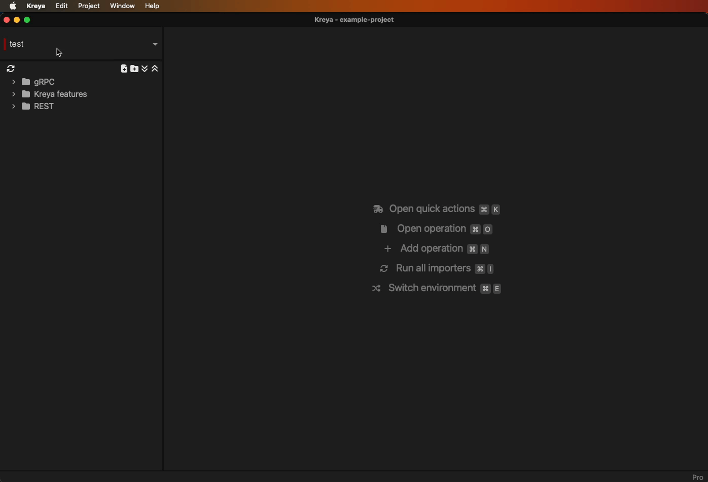708x482 pixels.
Task: Run all importers using the refresh icon
Action: coord(11,68)
